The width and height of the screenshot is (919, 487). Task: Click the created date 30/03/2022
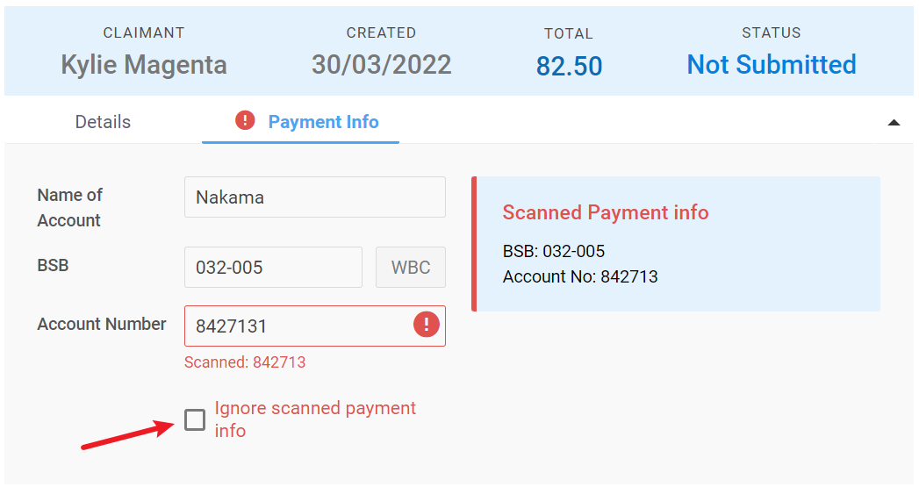click(x=381, y=65)
